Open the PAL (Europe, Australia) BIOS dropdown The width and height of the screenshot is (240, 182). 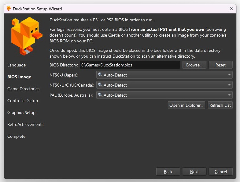point(164,95)
